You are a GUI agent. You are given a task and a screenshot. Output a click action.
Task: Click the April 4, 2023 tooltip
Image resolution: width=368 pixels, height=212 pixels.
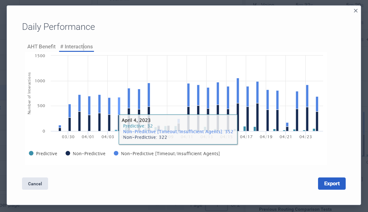coord(178,129)
